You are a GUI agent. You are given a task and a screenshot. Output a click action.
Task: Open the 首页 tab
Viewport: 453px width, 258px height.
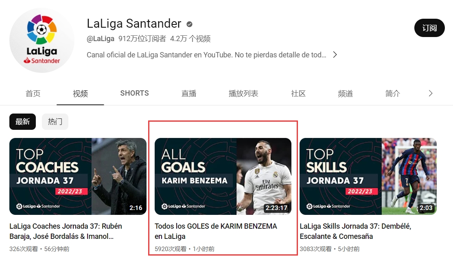point(33,93)
